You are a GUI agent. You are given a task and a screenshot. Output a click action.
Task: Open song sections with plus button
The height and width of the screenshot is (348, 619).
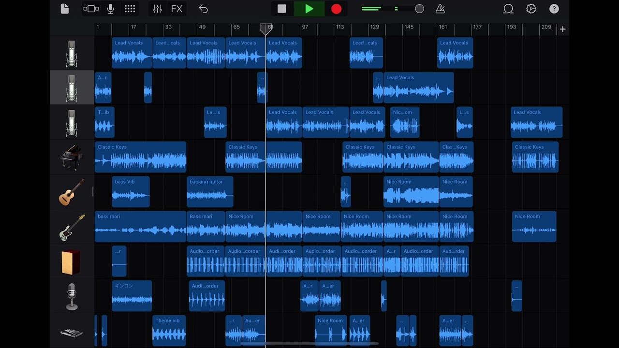pos(562,29)
